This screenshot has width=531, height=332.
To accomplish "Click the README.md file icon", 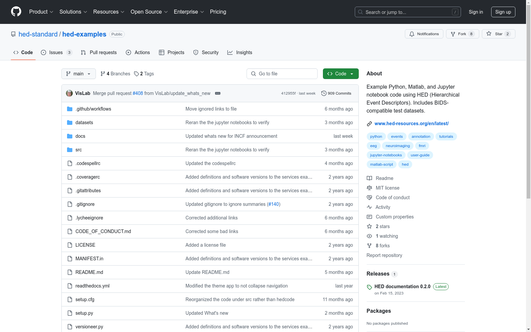I will tap(70, 272).
